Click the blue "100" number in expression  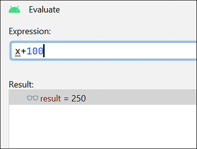point(35,51)
